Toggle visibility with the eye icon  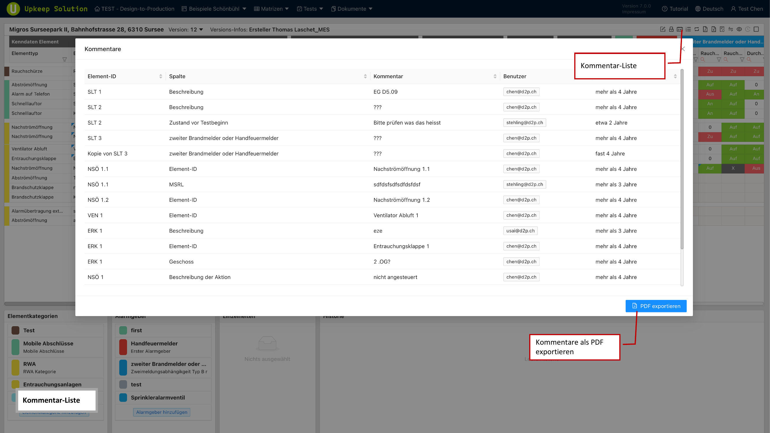click(739, 29)
